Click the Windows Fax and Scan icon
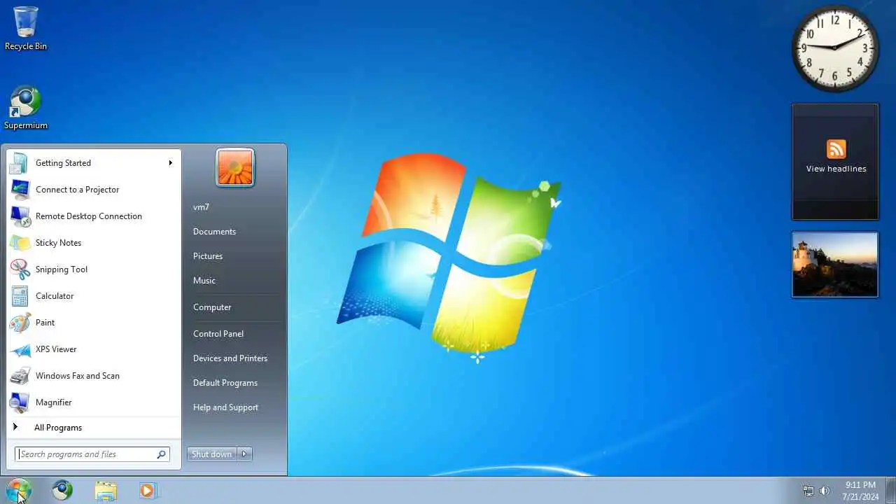 (19, 376)
